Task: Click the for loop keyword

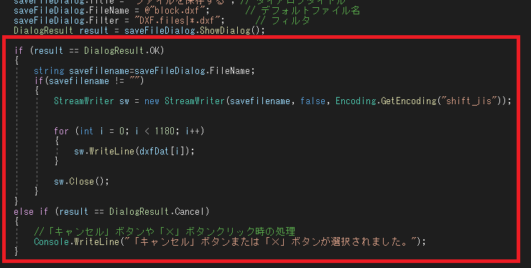Action: pos(61,131)
